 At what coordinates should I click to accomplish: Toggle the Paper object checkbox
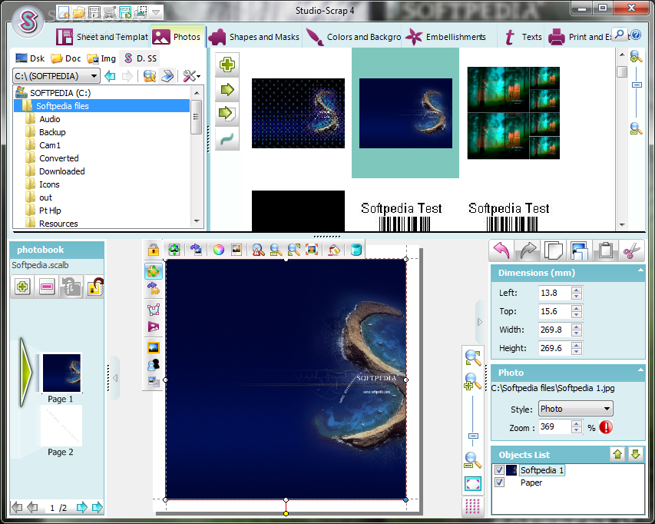click(499, 483)
